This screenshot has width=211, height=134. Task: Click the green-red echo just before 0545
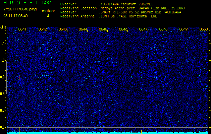[x=98, y=77]
